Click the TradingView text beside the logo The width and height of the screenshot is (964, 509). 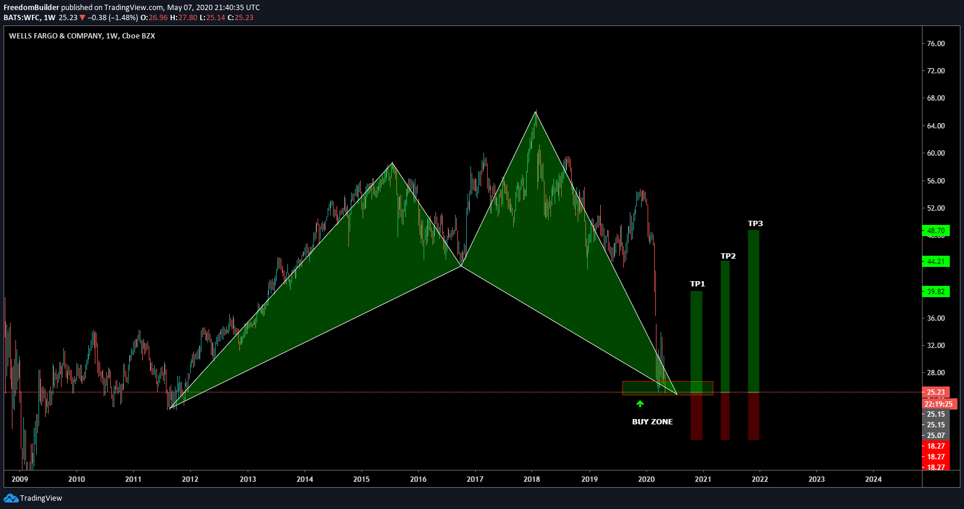tap(41, 498)
